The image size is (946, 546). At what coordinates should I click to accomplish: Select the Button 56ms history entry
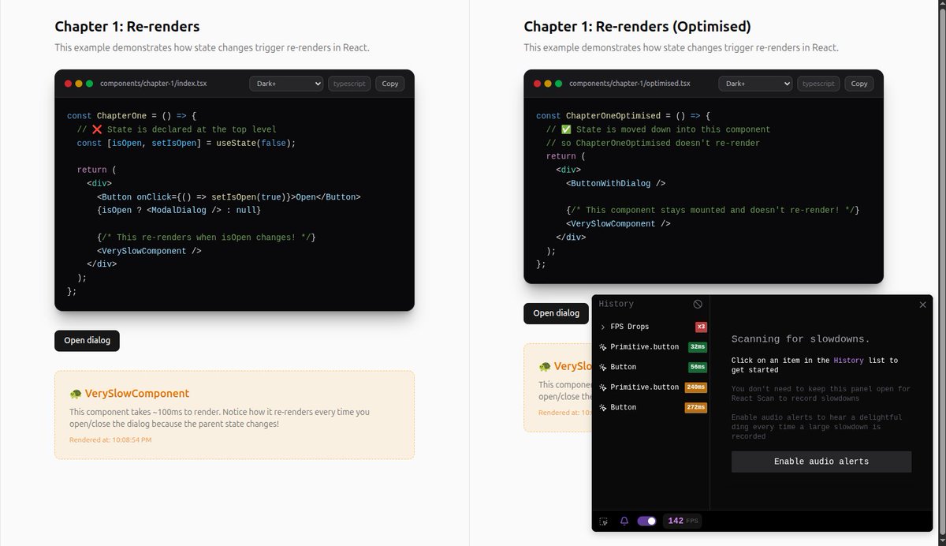(x=651, y=367)
